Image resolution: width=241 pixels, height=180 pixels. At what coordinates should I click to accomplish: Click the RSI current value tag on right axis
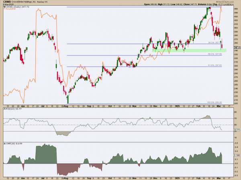tap(237, 130)
